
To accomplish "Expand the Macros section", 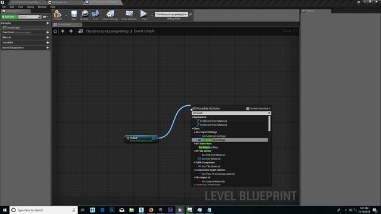I will [x=7, y=37].
